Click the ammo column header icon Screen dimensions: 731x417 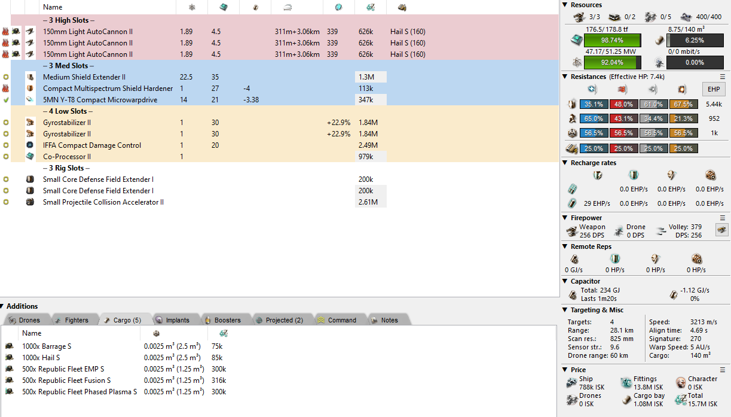pyautogui.click(x=402, y=7)
